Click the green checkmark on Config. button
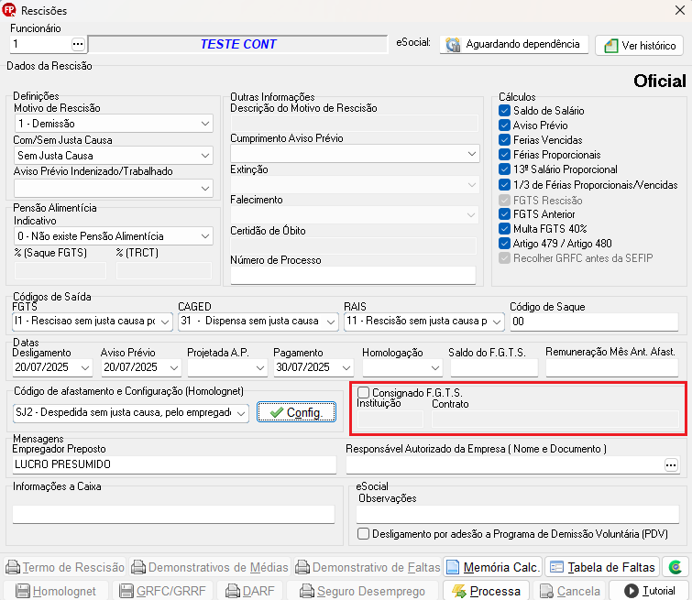The image size is (692, 600). coord(276,412)
